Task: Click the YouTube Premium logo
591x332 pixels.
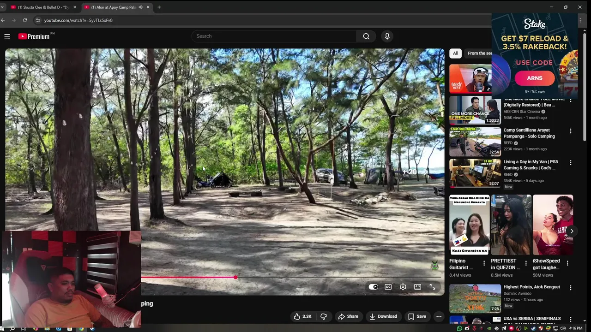Action: pos(34,36)
